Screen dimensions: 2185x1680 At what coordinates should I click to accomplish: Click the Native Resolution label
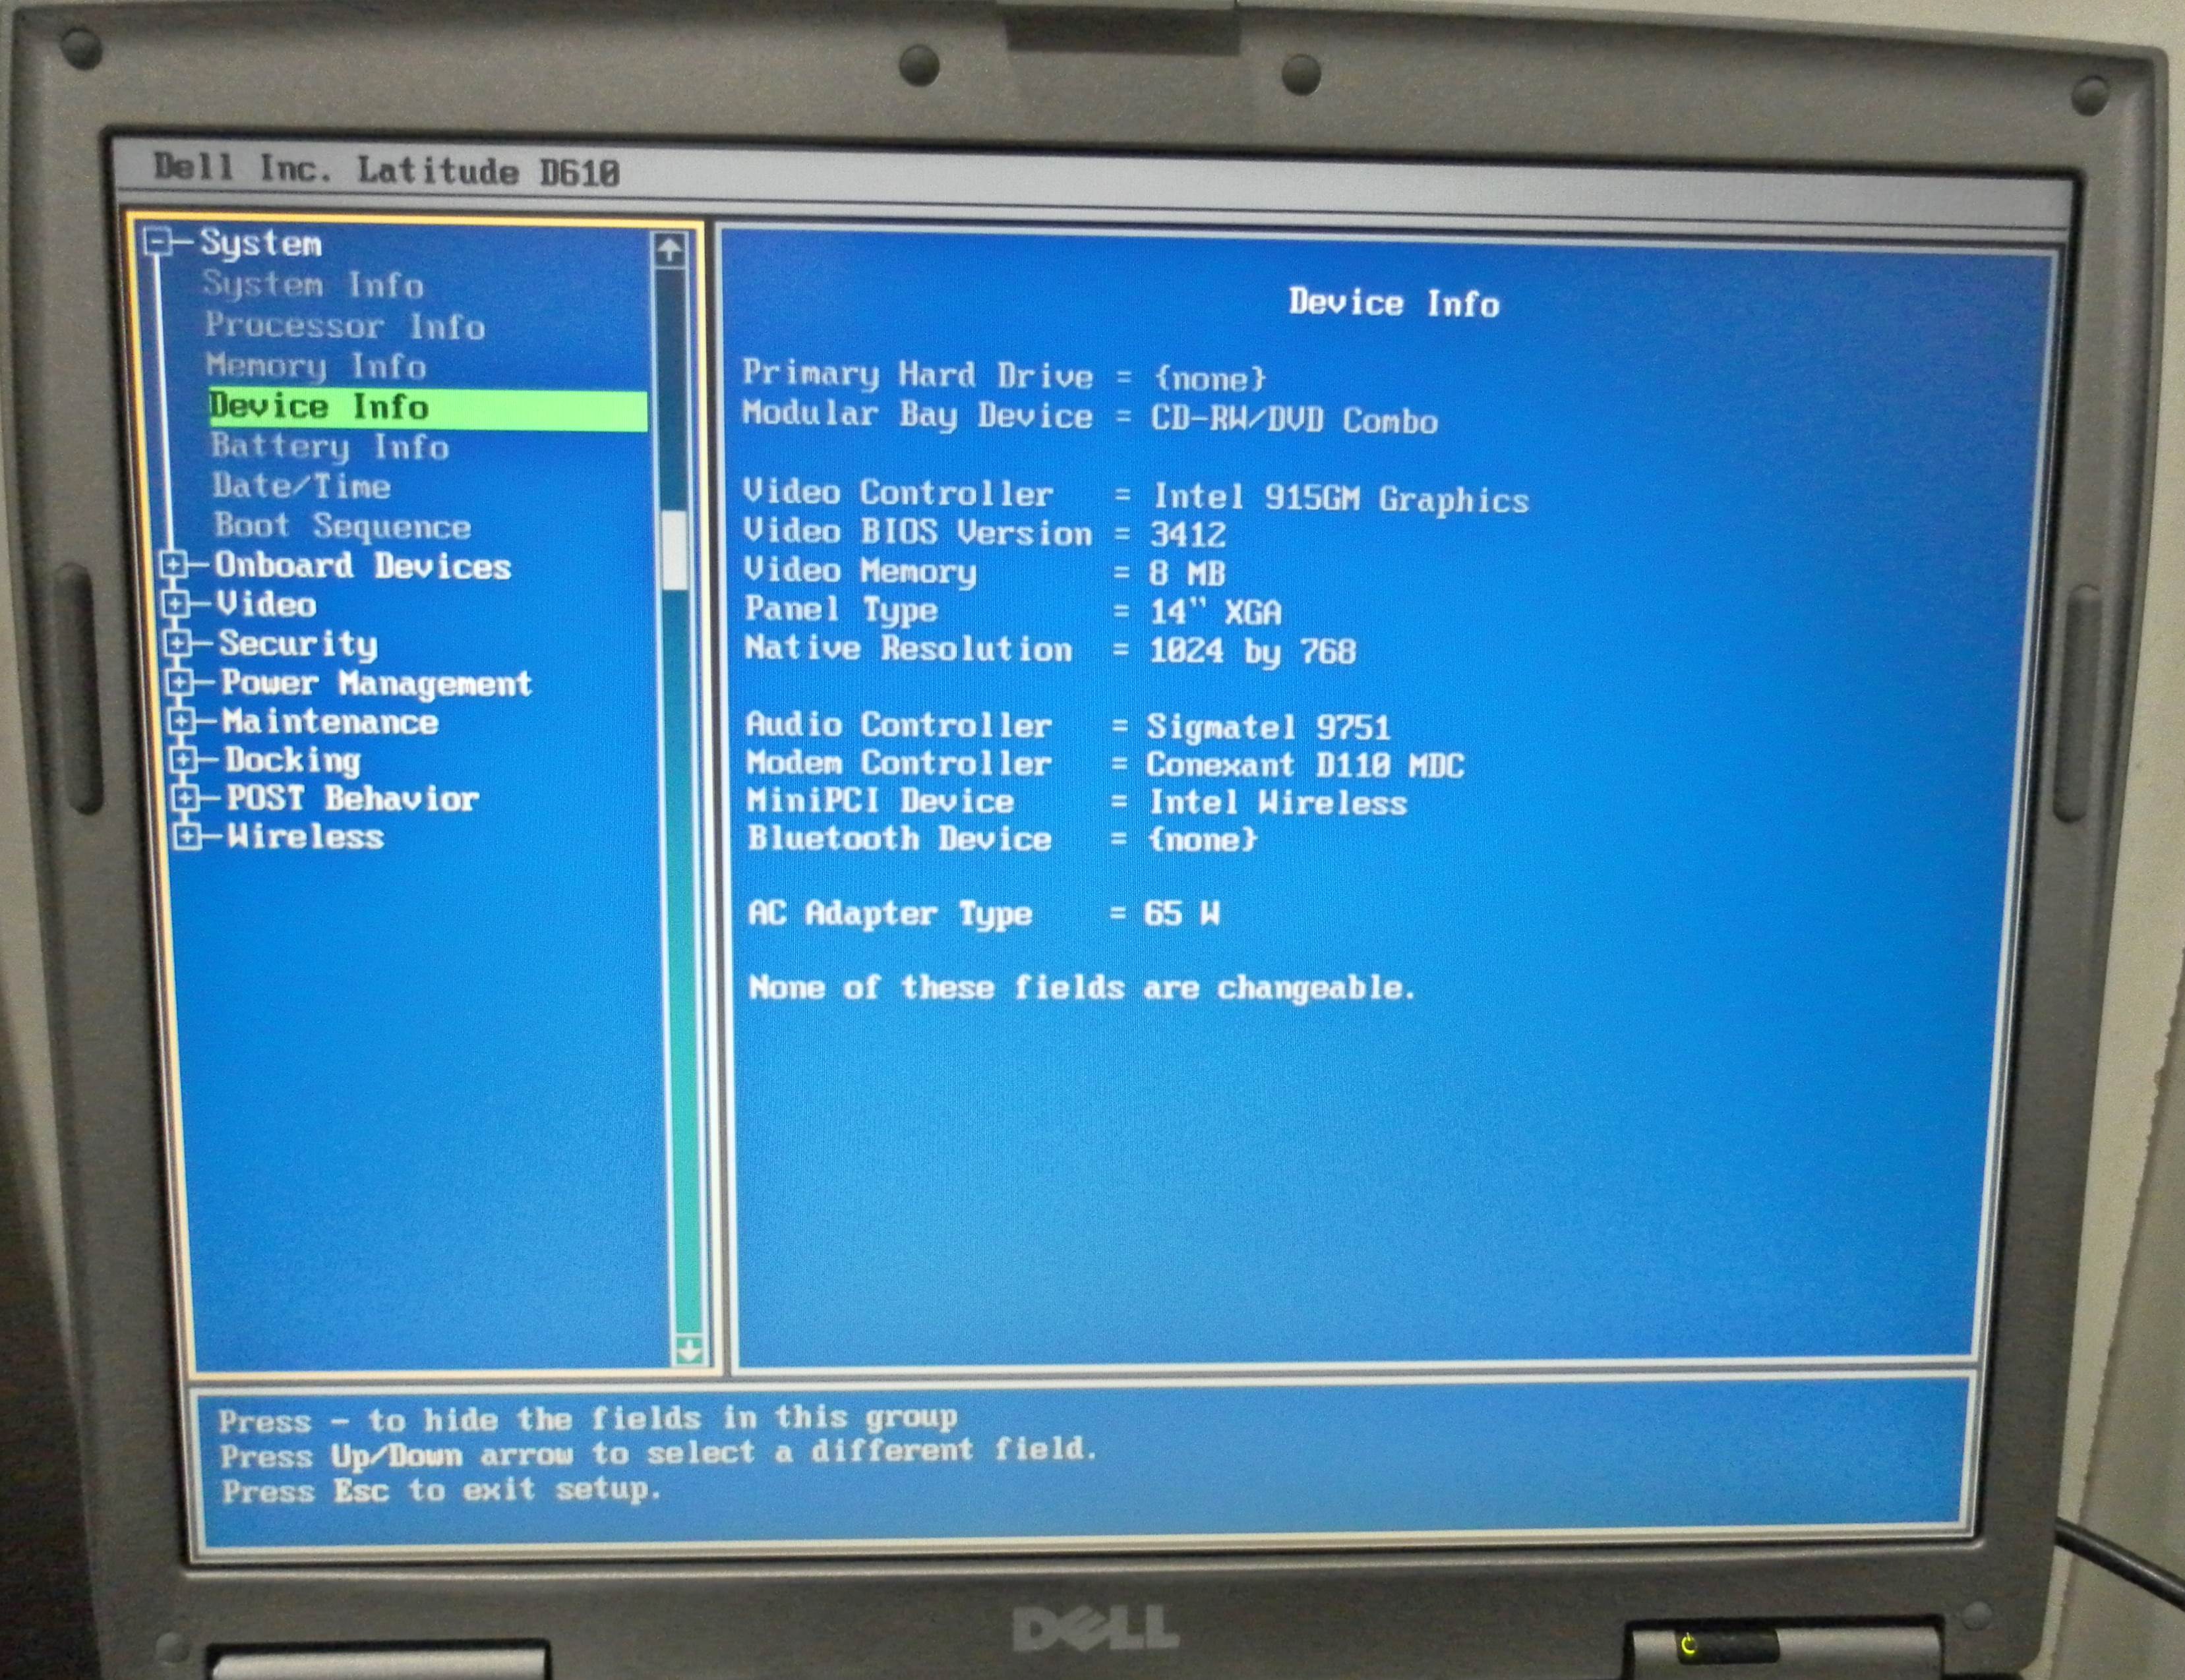coord(909,649)
